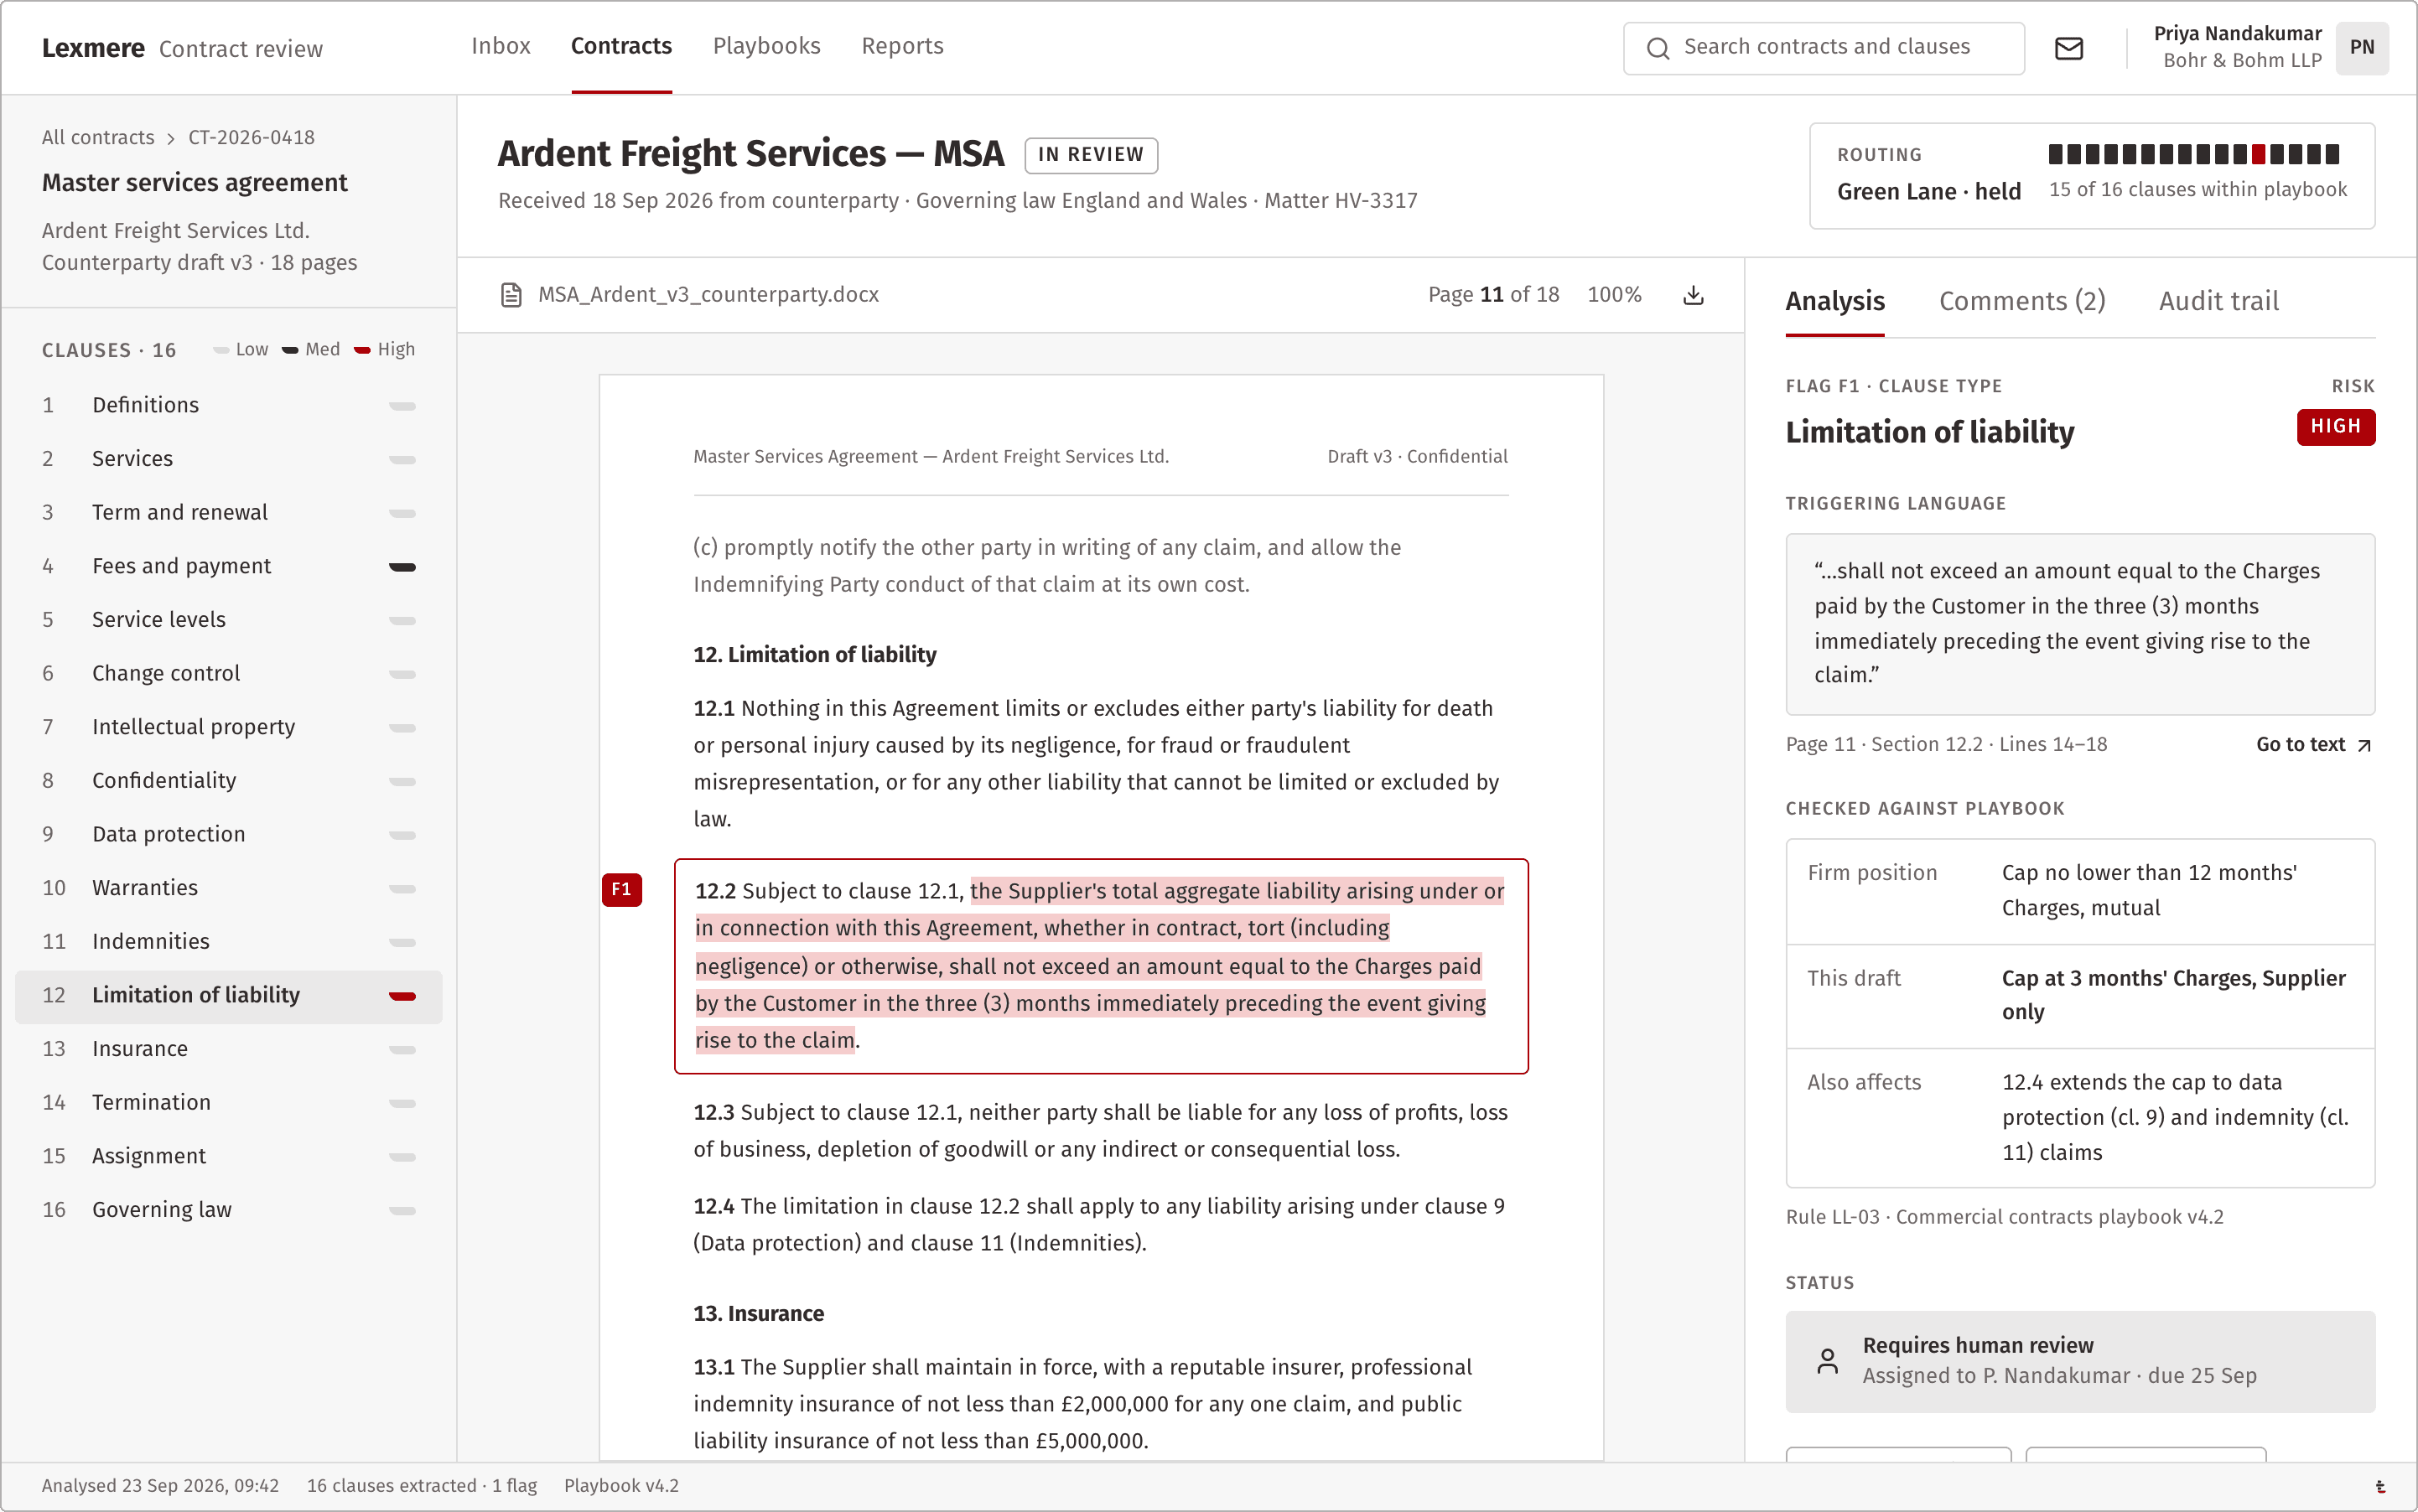Go to the Reports tab

click(902, 46)
